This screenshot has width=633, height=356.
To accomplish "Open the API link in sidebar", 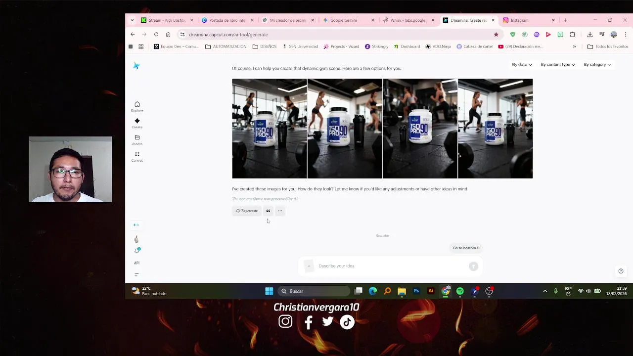I will [x=136, y=263].
